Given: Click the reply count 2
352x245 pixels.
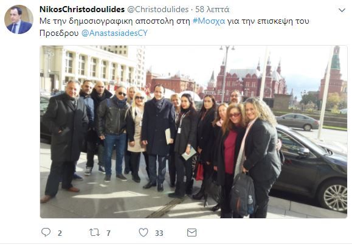Looking at the screenshot, I should pyautogui.click(x=60, y=233).
